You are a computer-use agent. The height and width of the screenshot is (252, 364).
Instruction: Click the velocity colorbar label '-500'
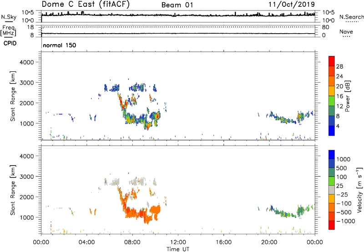pos(344,212)
